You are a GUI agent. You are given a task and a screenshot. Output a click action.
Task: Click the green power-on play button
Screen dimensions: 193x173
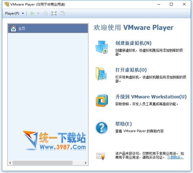click(x=32, y=13)
